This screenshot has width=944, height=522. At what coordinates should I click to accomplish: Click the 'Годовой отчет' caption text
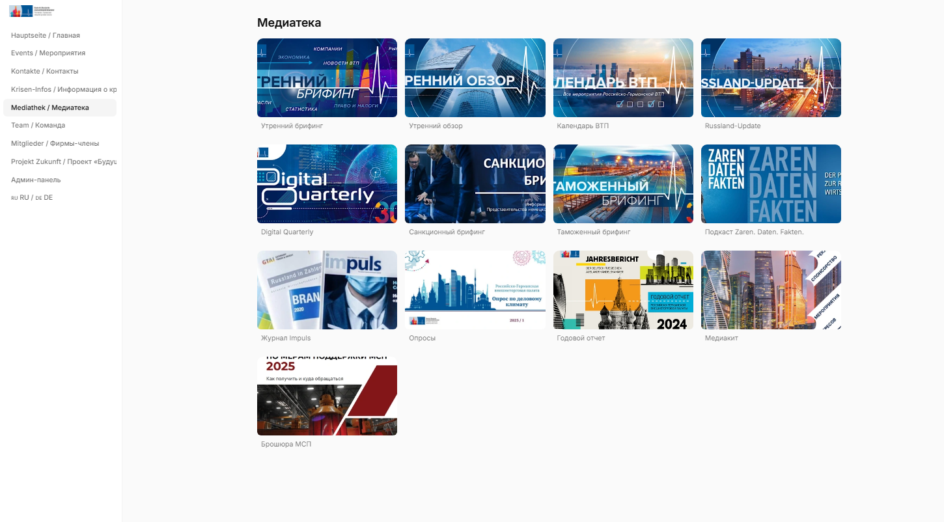(x=581, y=338)
